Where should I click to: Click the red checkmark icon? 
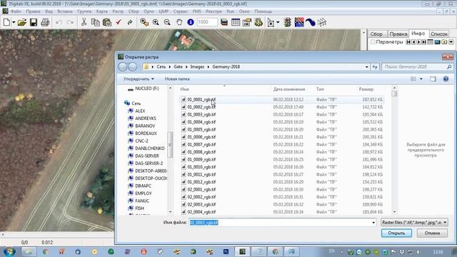tap(119, 22)
